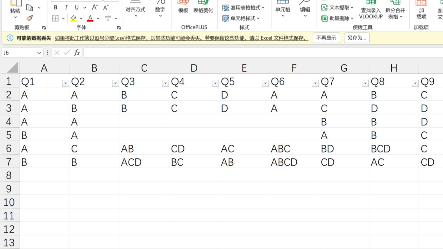Viewport: 443px width, 249px height.
Task: Expand the underline style dropdown arrow
Action: tap(85, 8)
